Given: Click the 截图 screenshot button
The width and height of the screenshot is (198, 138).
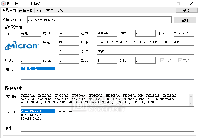Looking at the screenshot, I should (186, 10).
